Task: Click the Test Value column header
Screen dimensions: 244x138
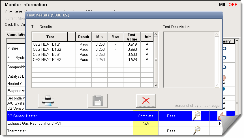Action: click(132, 37)
